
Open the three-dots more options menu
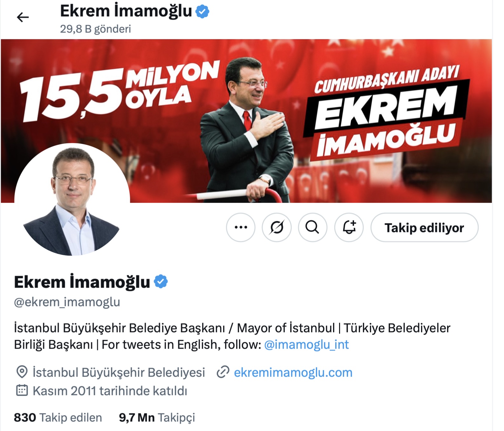(x=241, y=227)
